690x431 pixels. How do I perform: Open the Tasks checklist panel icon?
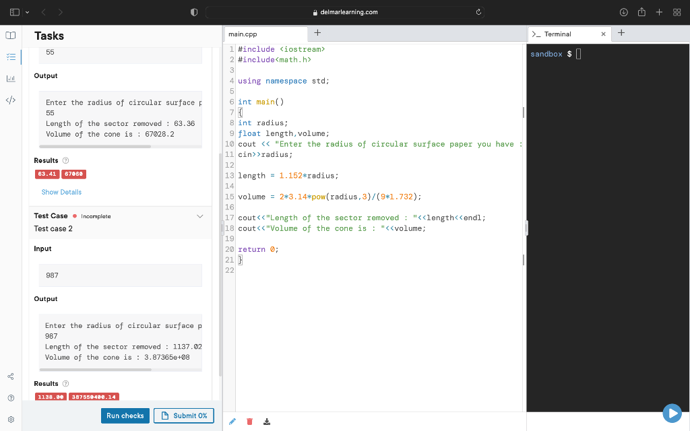(x=10, y=57)
